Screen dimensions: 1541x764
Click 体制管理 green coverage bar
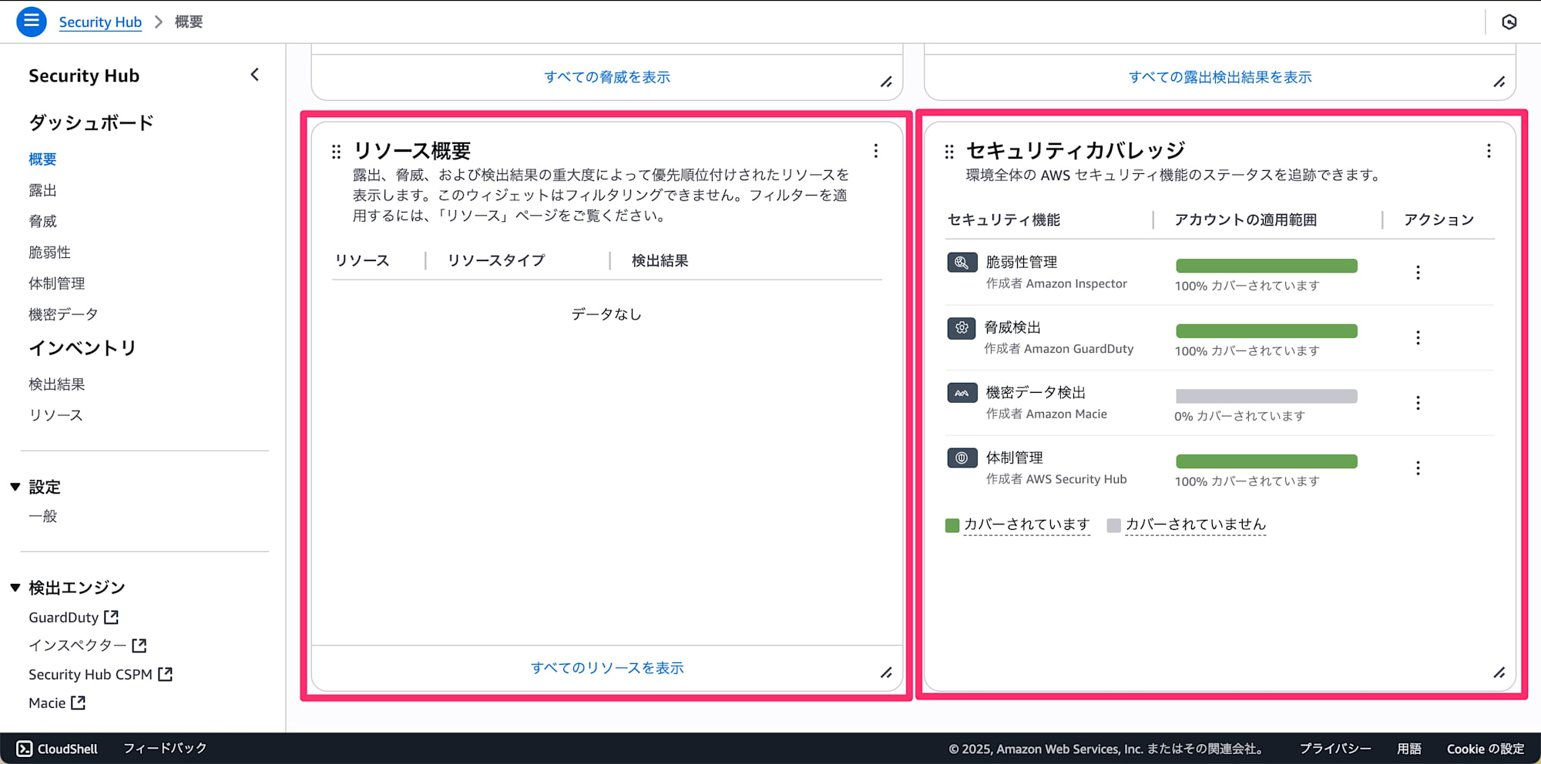(x=1267, y=461)
